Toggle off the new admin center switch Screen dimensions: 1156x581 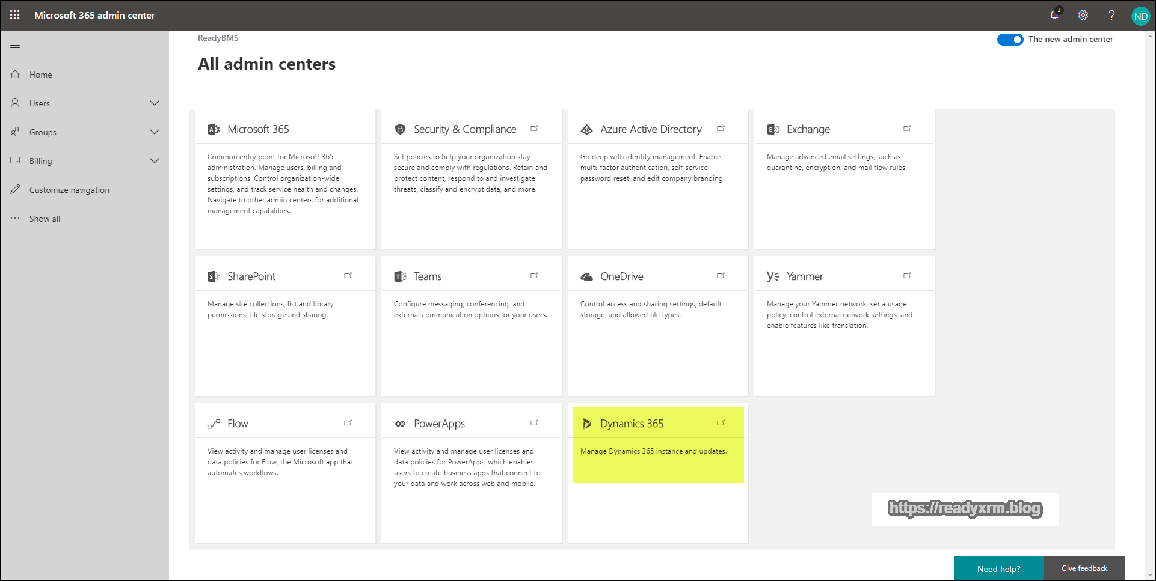click(x=1010, y=40)
